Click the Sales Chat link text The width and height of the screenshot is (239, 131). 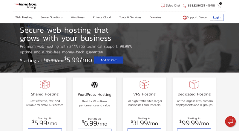[173, 5]
